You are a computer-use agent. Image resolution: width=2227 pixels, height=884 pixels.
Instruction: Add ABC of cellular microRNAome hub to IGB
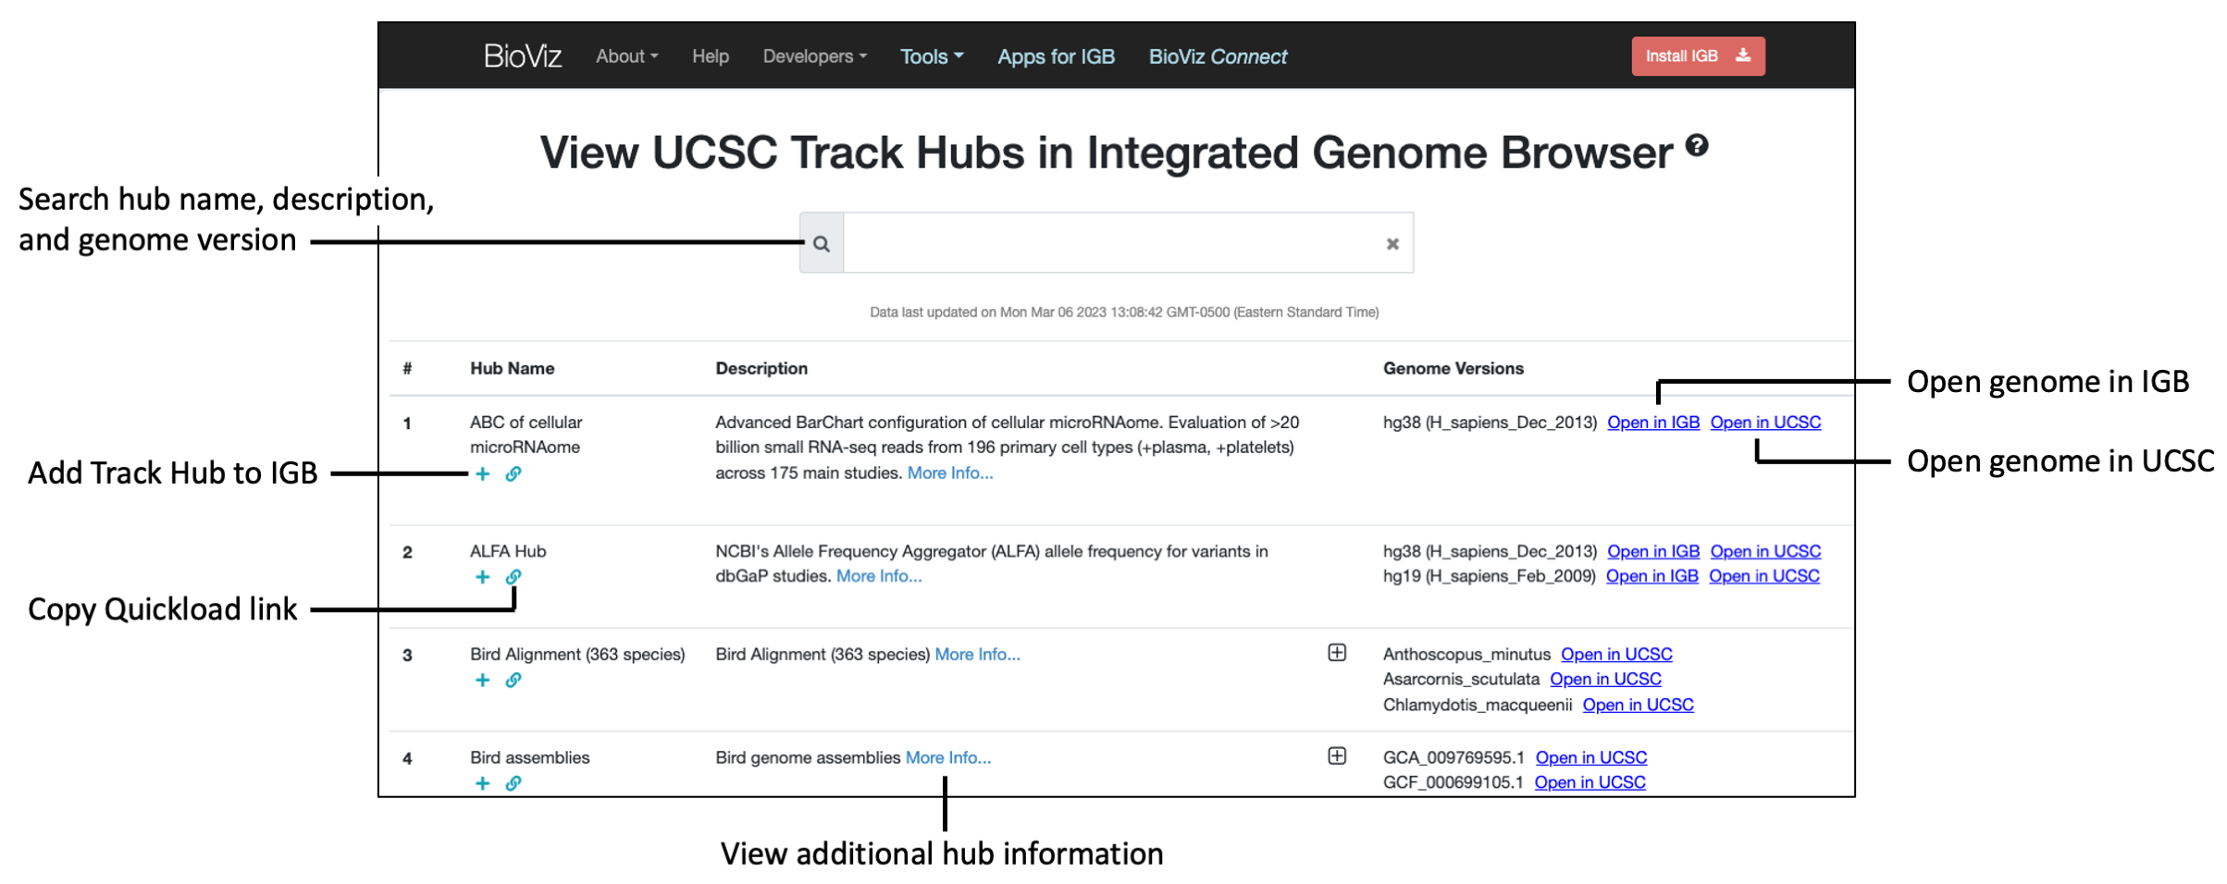click(x=482, y=473)
